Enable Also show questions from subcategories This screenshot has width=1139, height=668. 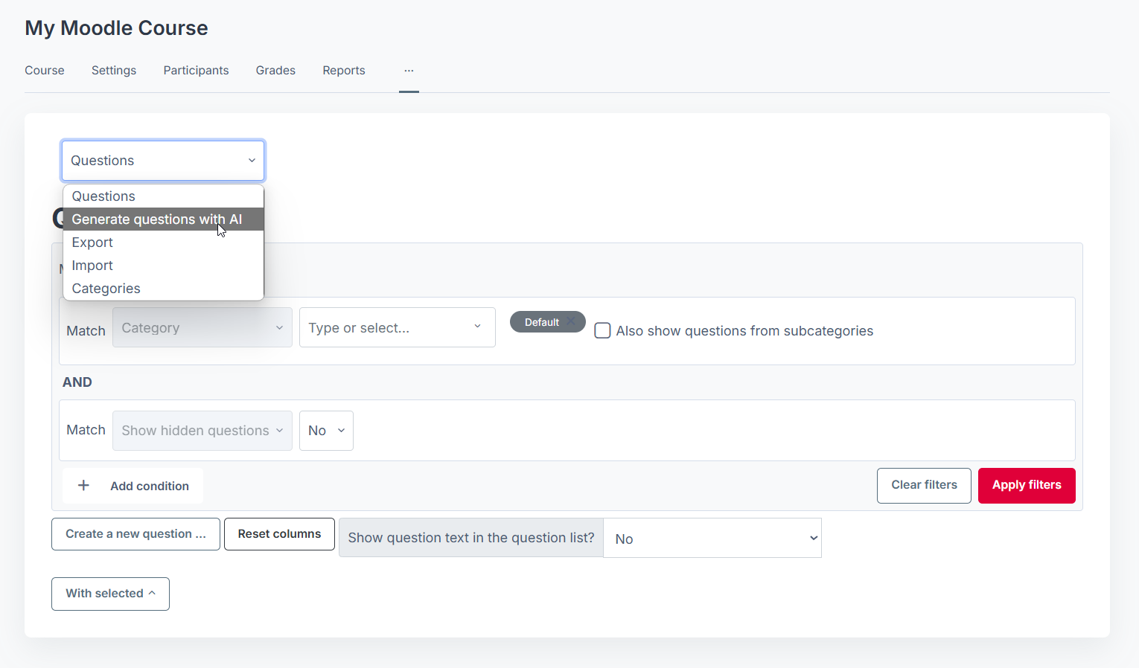click(602, 331)
